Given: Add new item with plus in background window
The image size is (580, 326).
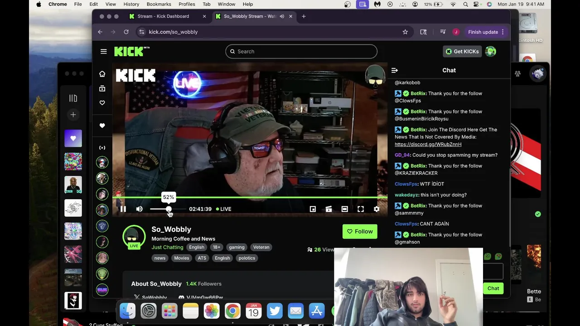Looking at the screenshot, I should [x=73, y=115].
